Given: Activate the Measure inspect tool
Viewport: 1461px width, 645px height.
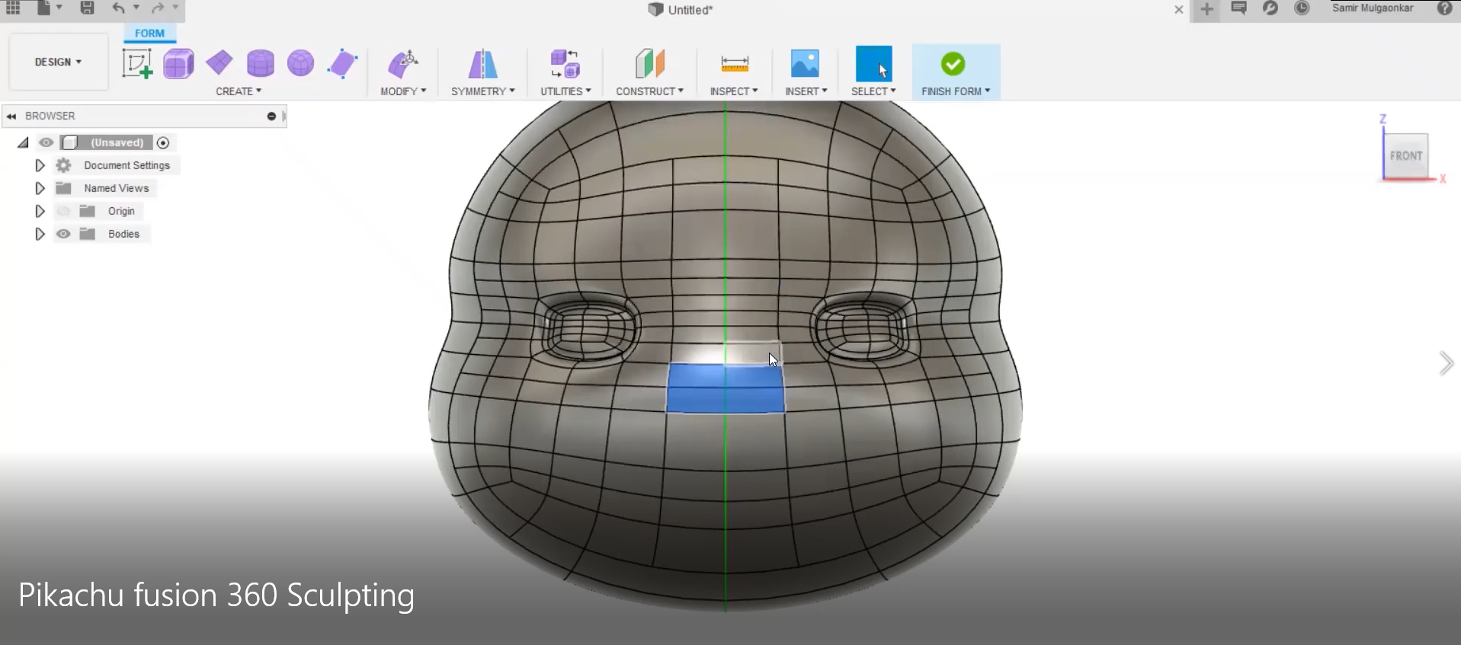Looking at the screenshot, I should (x=735, y=64).
